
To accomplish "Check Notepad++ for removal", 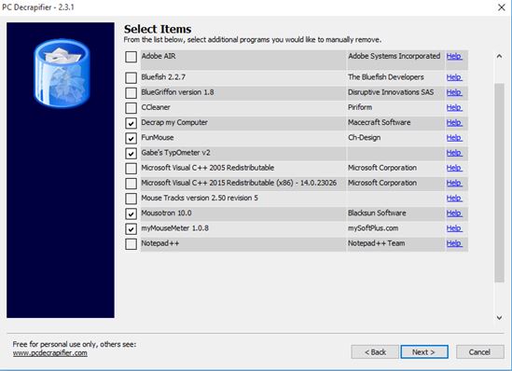I will (131, 243).
